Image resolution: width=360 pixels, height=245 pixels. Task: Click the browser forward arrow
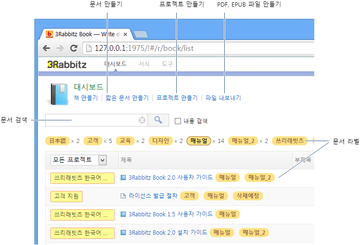click(60, 48)
